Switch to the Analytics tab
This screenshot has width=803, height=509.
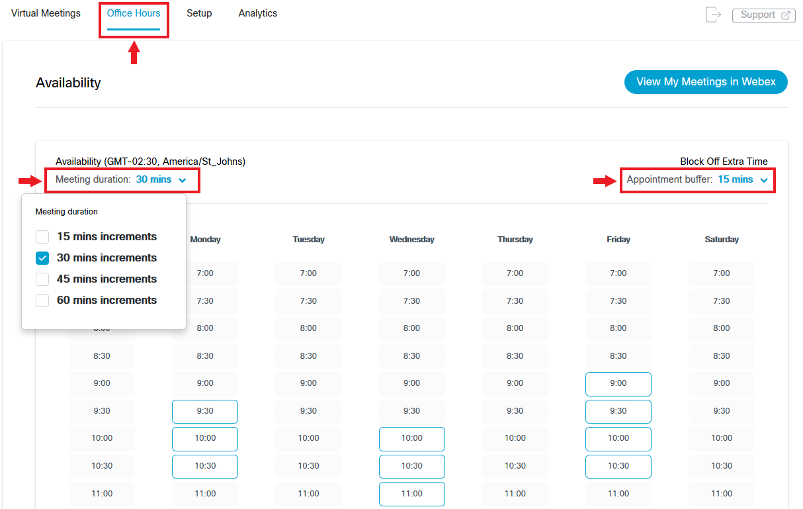point(258,13)
